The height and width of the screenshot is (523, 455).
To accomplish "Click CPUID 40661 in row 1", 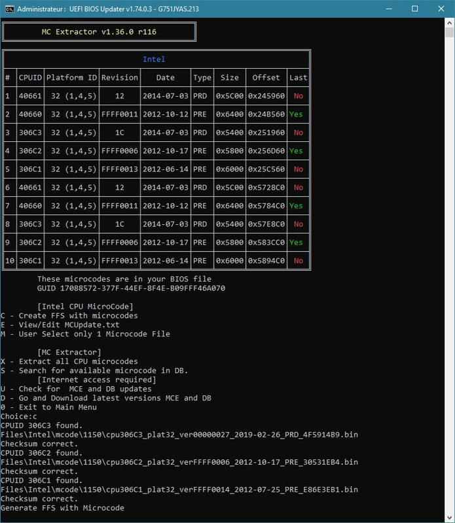I will click(x=30, y=96).
